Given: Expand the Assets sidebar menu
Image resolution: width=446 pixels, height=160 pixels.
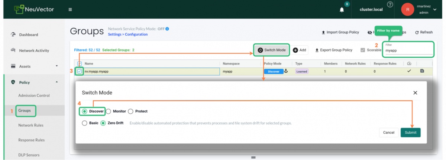Looking at the screenshot, I should pos(57,66).
